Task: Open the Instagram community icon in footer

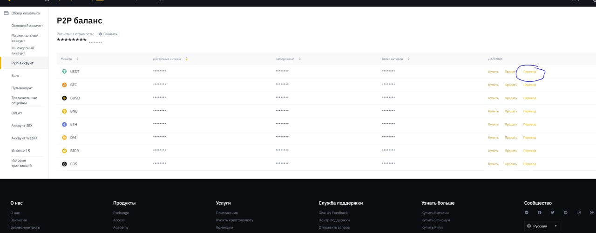Action: click(x=579, y=213)
